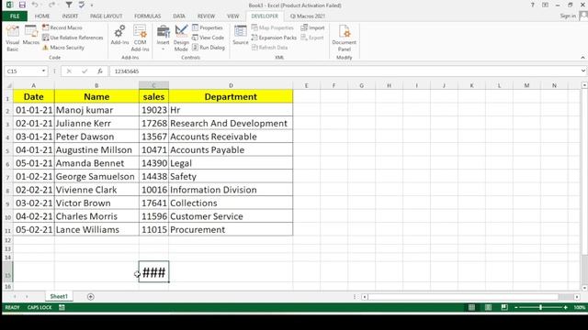Toggle Design Mode
This screenshot has width=588, height=330.
181,38
